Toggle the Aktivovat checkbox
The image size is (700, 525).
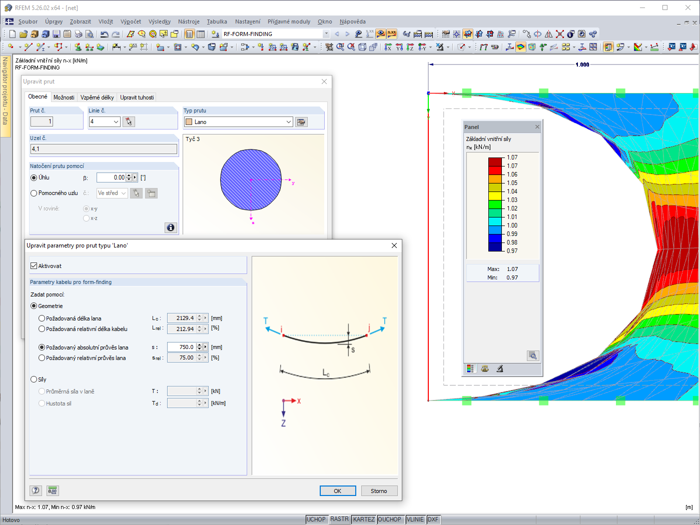pos(34,266)
